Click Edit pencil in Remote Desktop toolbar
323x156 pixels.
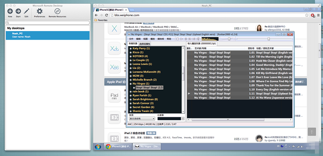point(26,13)
